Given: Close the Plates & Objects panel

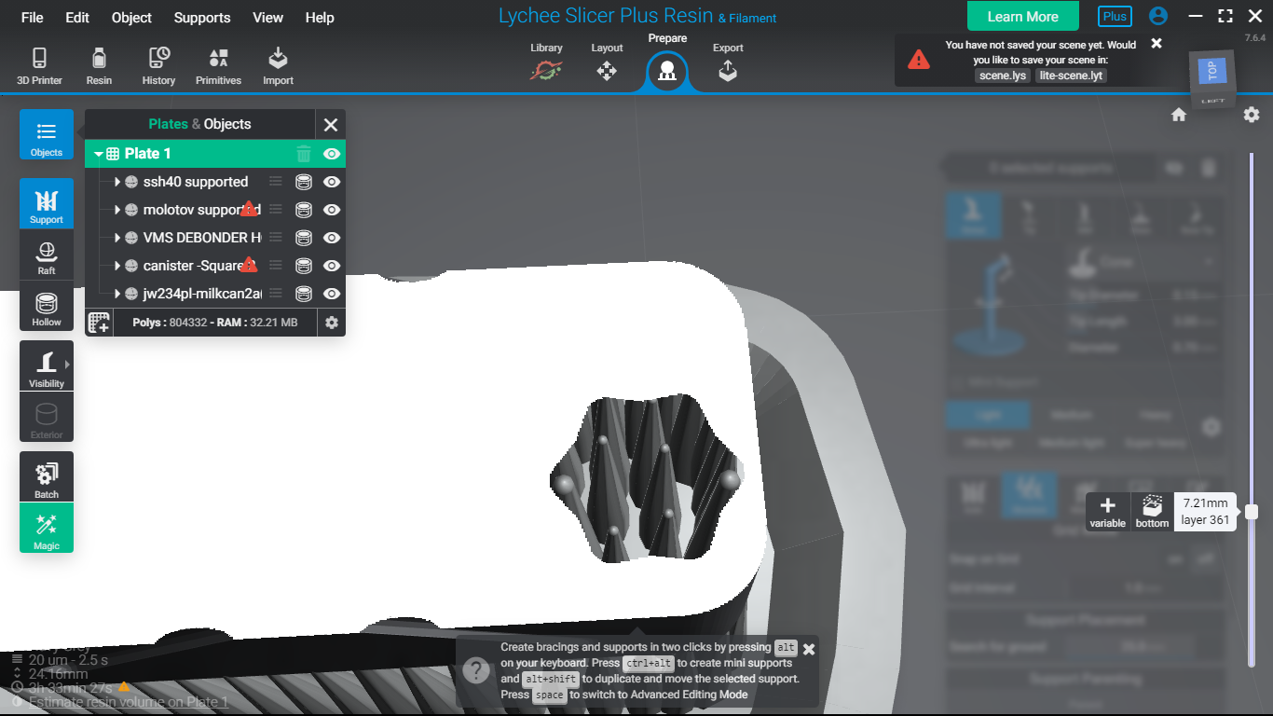Looking at the screenshot, I should (331, 124).
